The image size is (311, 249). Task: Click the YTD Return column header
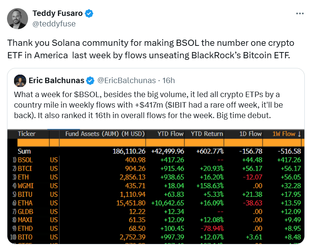pos(207,134)
